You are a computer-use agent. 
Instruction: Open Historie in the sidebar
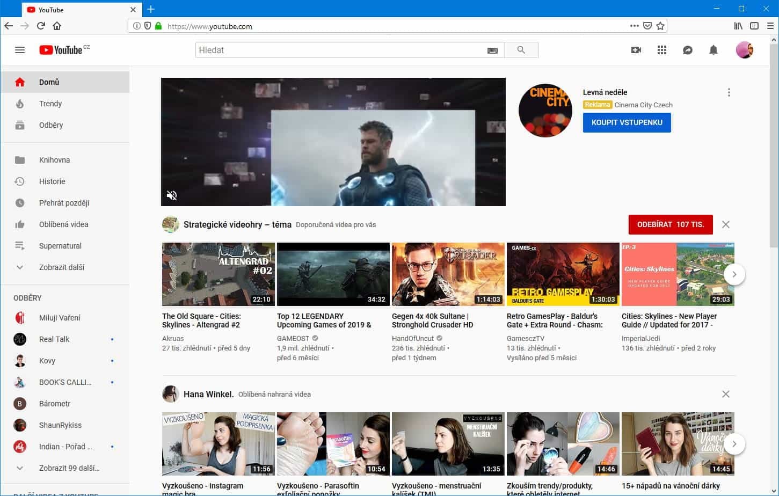pyautogui.click(x=65, y=181)
